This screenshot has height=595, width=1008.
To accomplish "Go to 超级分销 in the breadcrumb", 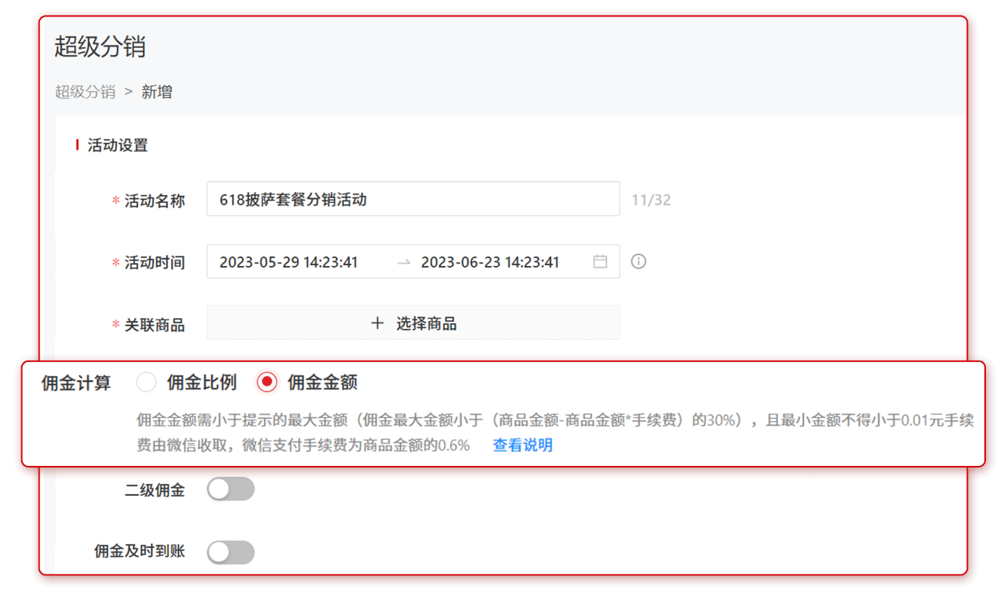I will pos(85,92).
